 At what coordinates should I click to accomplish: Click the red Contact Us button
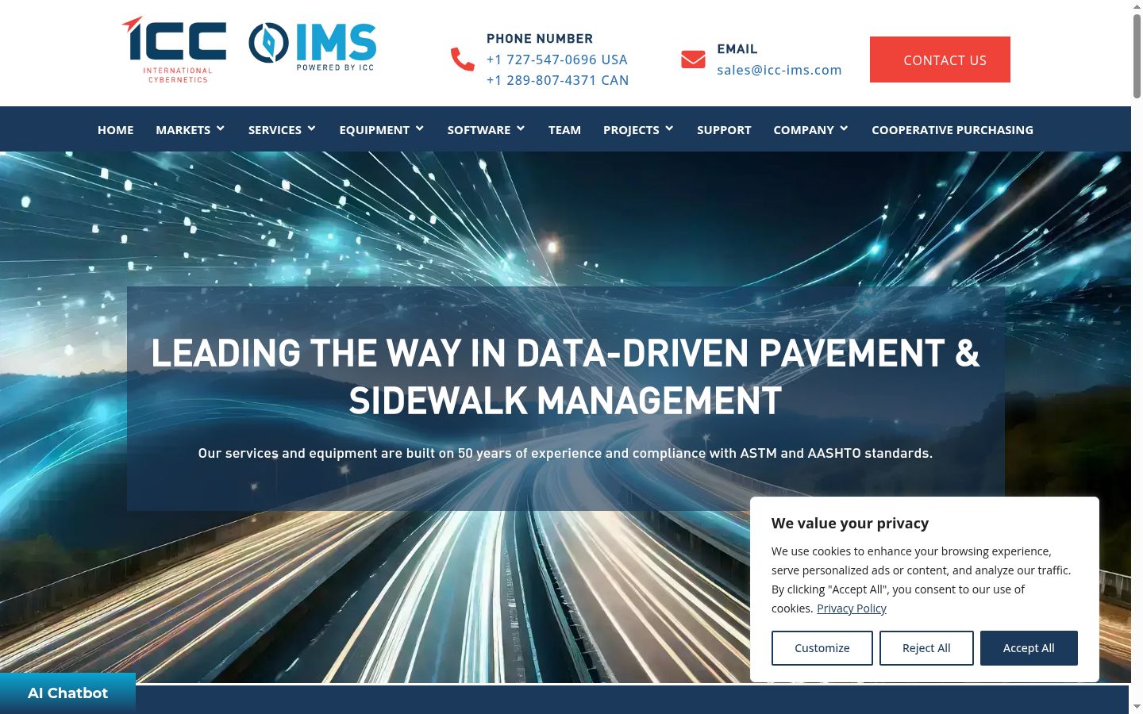coord(940,59)
